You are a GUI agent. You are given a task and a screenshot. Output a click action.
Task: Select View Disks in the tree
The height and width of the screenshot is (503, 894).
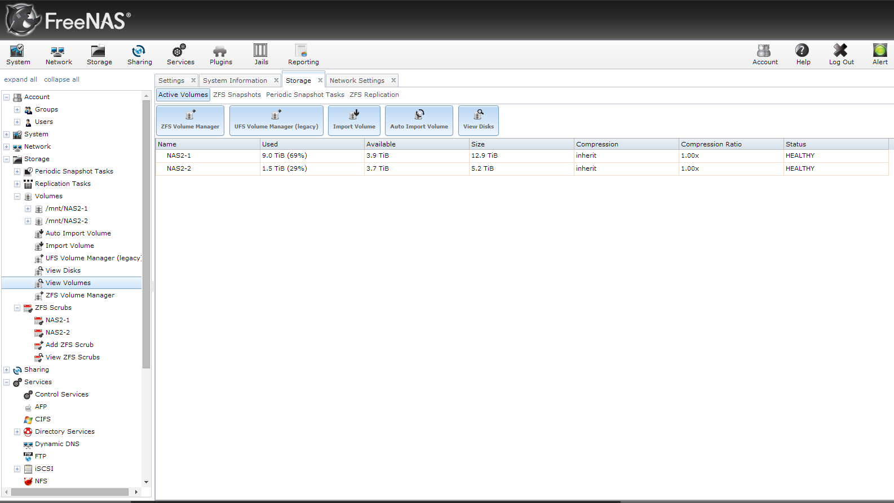click(x=63, y=270)
